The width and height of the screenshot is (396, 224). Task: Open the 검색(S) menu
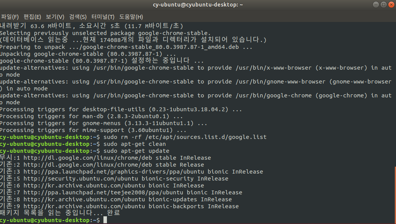coord(78,17)
